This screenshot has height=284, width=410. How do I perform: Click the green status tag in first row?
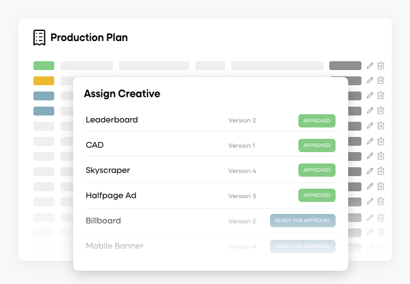pyautogui.click(x=44, y=66)
